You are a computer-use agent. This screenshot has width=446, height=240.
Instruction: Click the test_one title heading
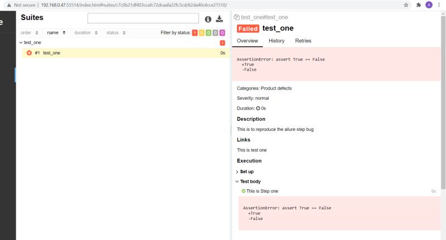278,28
